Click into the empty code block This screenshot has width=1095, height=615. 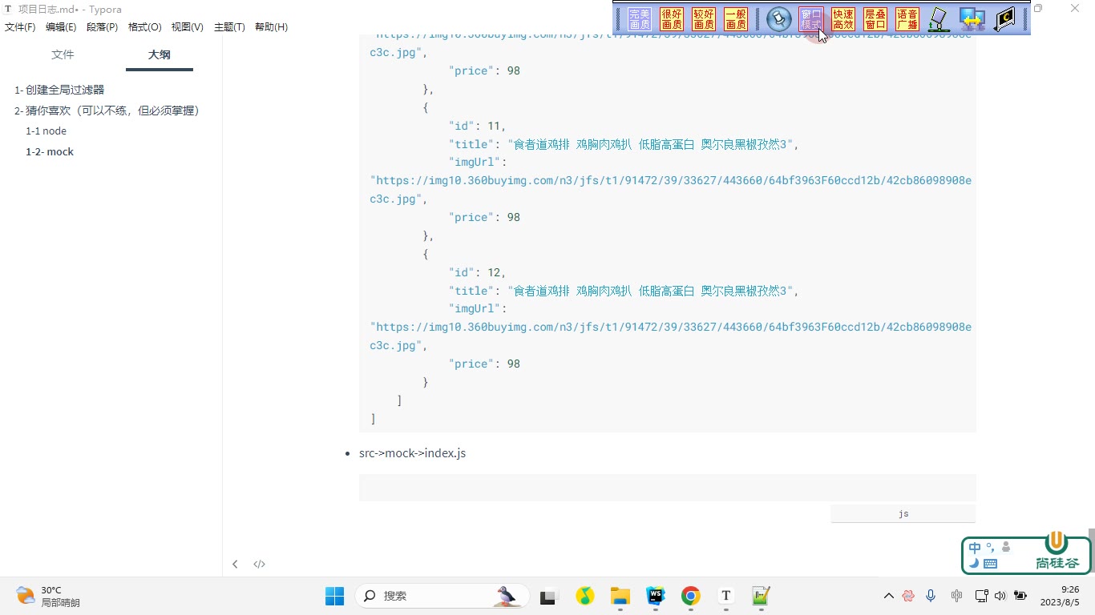(x=667, y=488)
